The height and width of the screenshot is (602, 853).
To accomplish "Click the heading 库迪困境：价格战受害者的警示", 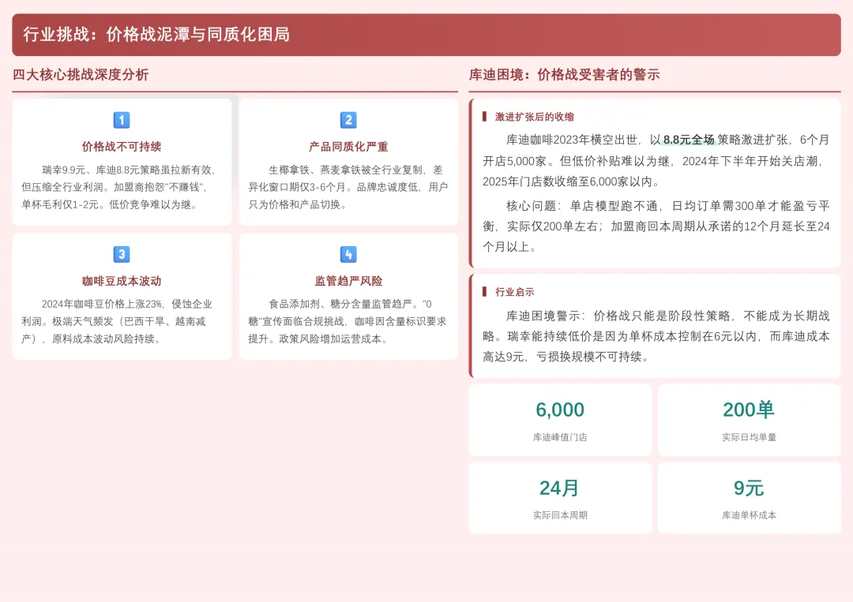I will click(x=564, y=74).
